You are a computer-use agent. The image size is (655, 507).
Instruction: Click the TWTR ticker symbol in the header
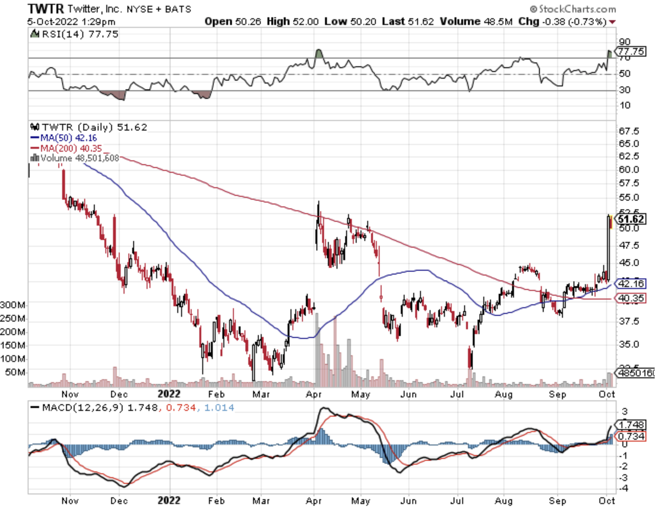click(x=45, y=8)
